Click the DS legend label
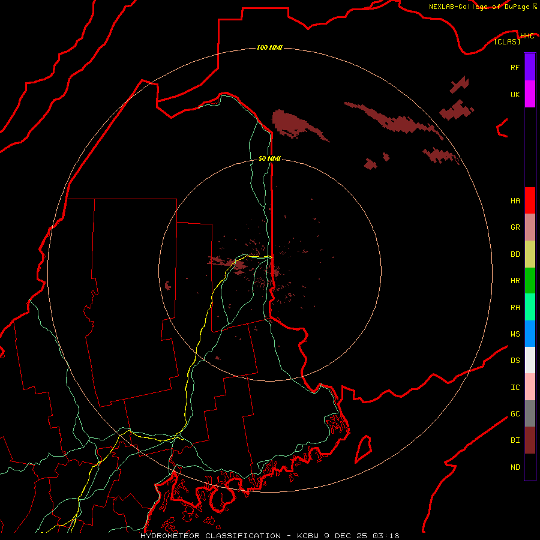 tap(515, 360)
